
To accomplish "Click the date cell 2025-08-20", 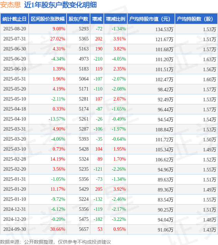I will pos(14,29).
